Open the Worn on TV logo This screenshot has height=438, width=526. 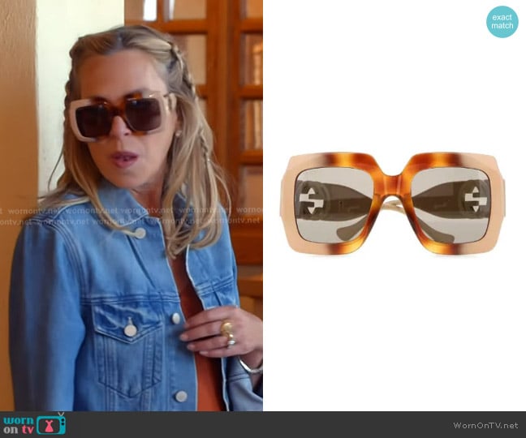click(35, 424)
